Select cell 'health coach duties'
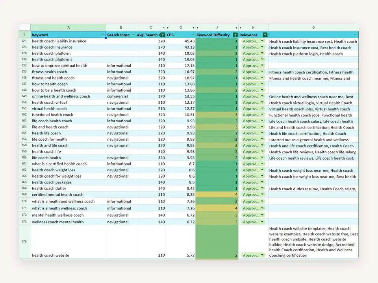The height and width of the screenshot is (283, 378). 69,188
